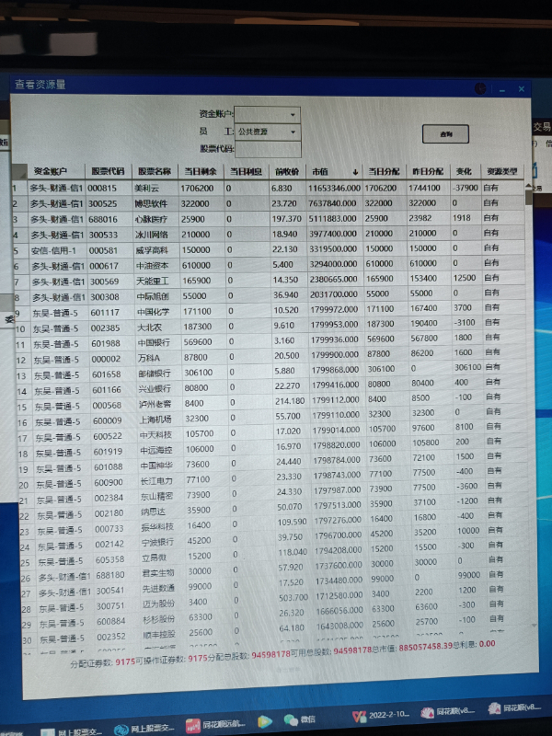Open the 资金账户 dropdown
Image resolution: width=552 pixels, height=736 pixels.
click(267, 114)
